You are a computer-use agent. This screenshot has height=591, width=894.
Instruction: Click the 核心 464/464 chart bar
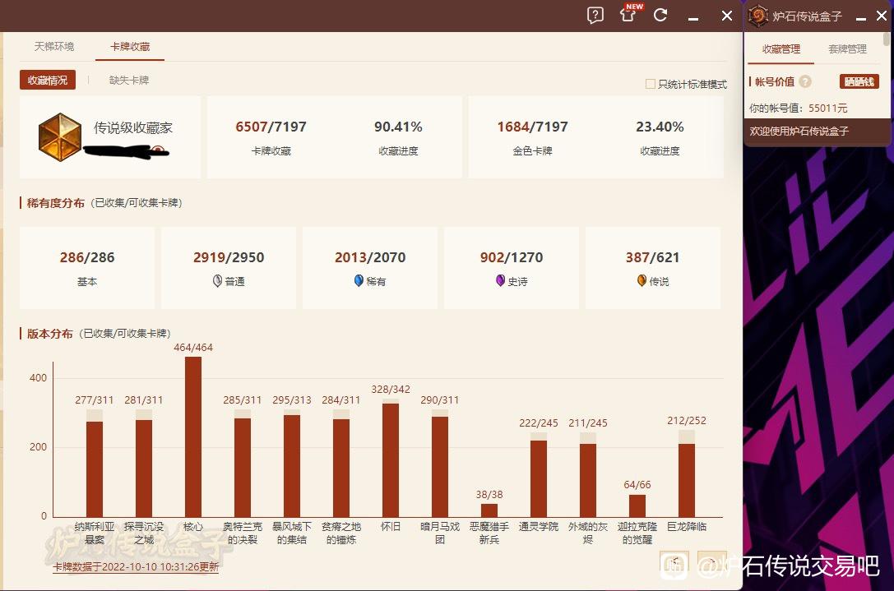[x=193, y=437]
